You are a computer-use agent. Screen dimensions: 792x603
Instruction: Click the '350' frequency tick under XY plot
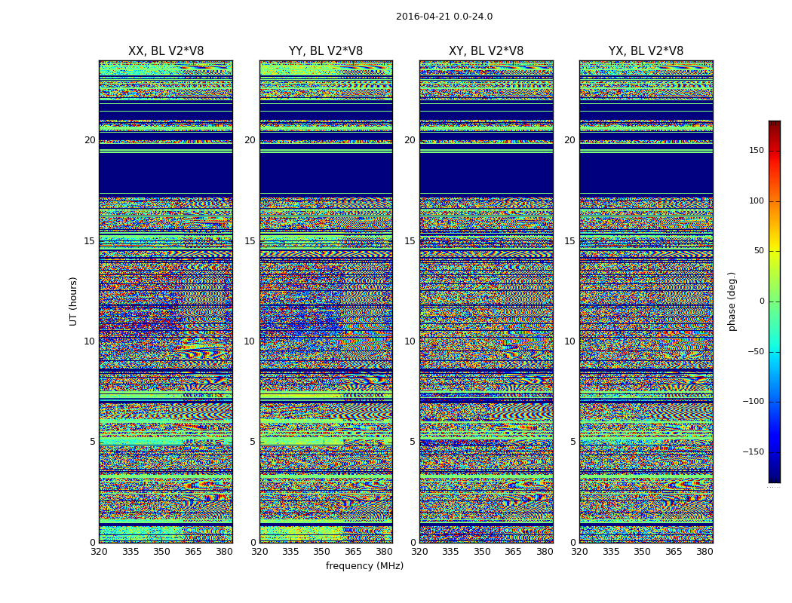pyautogui.click(x=483, y=552)
